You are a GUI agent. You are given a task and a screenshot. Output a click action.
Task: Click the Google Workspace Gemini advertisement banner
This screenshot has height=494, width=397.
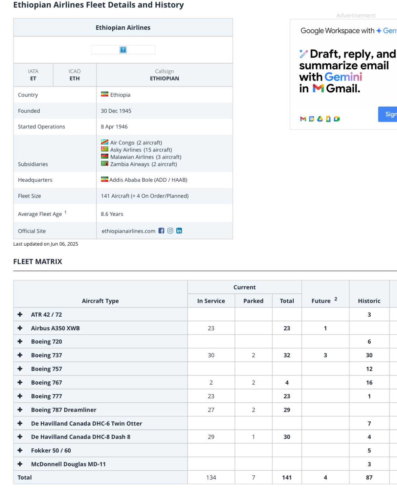[x=344, y=74]
